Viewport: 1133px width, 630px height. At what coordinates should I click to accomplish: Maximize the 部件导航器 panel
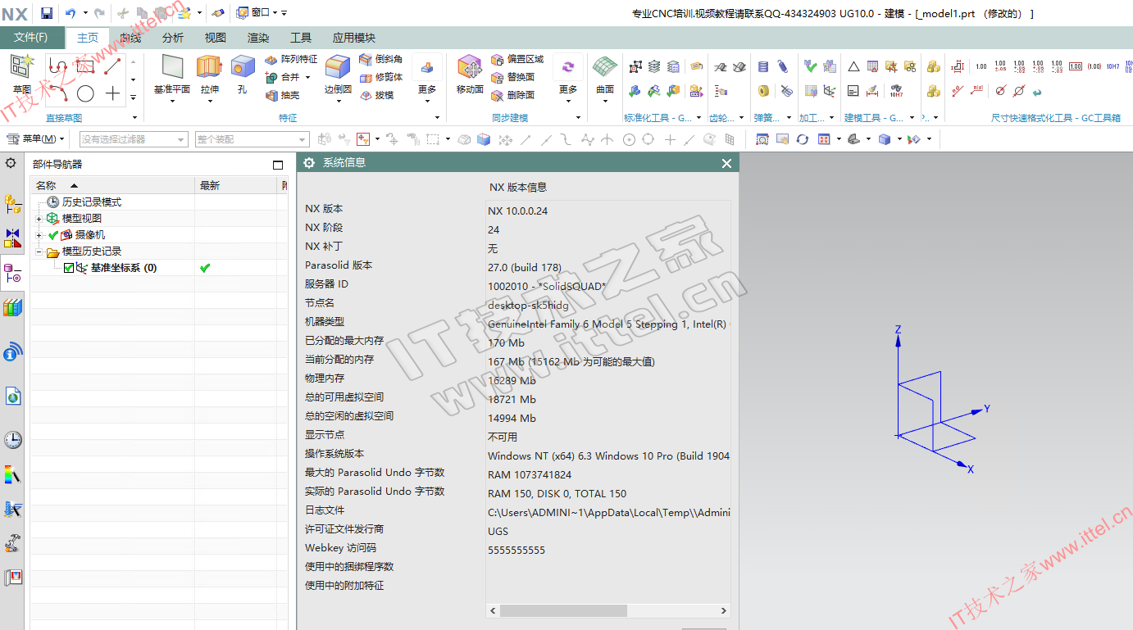278,165
